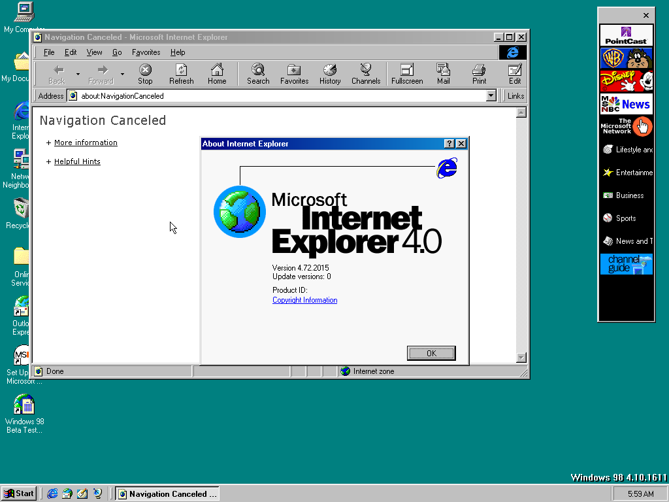Open the View menu

[94, 52]
